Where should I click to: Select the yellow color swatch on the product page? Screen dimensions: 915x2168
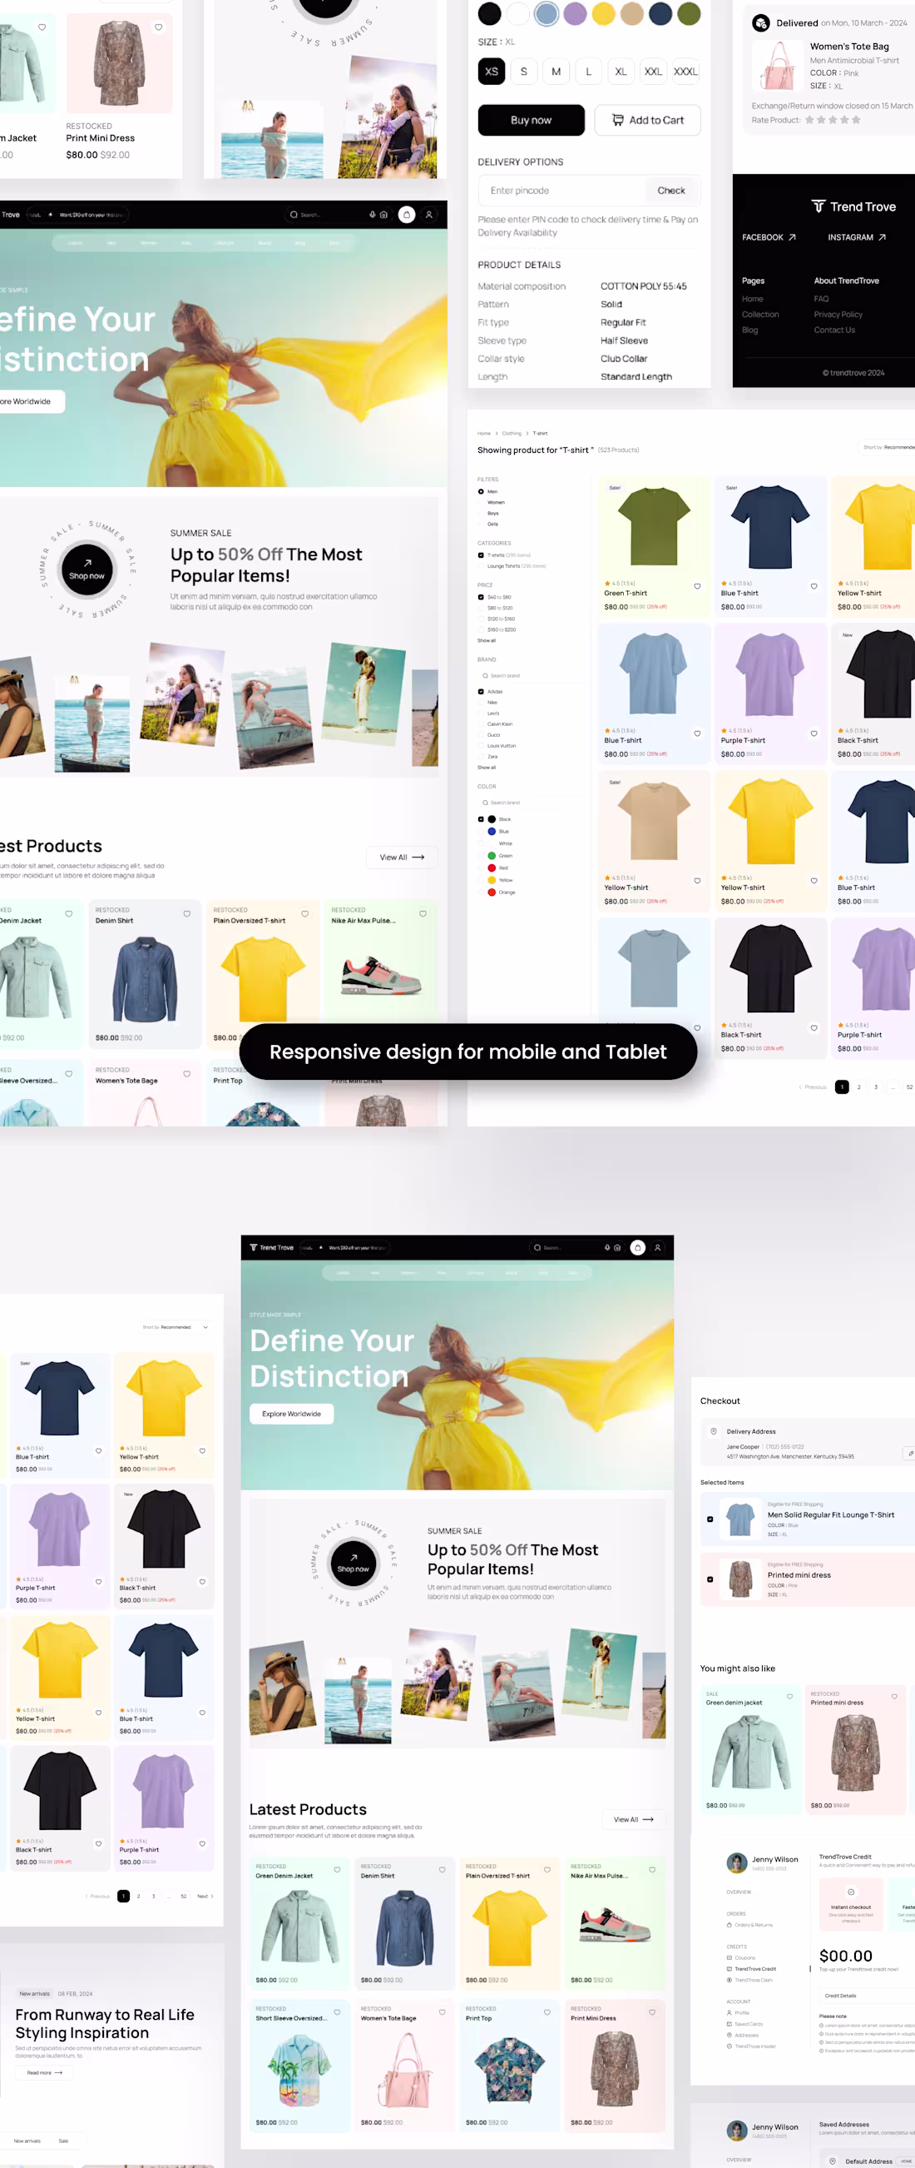[x=603, y=13]
